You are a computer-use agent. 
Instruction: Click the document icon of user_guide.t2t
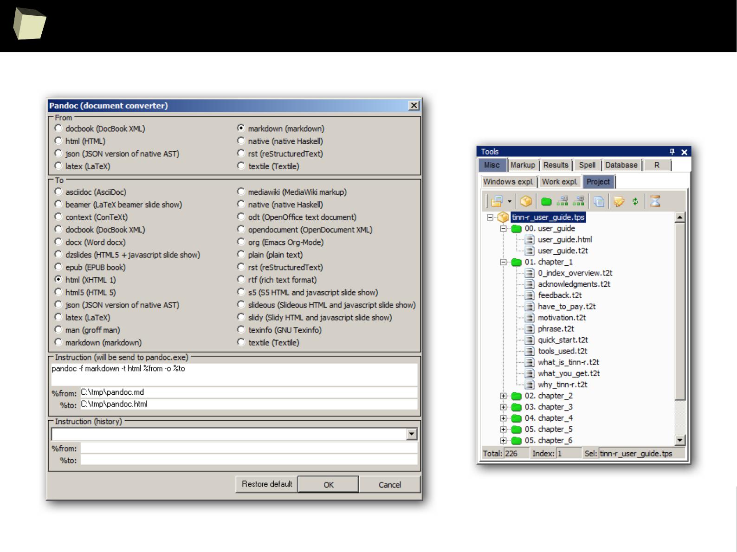(x=529, y=251)
